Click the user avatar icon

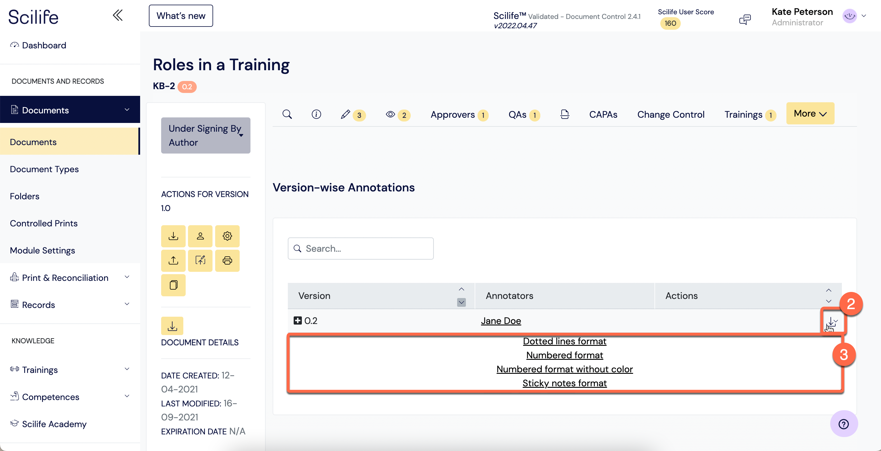click(849, 16)
